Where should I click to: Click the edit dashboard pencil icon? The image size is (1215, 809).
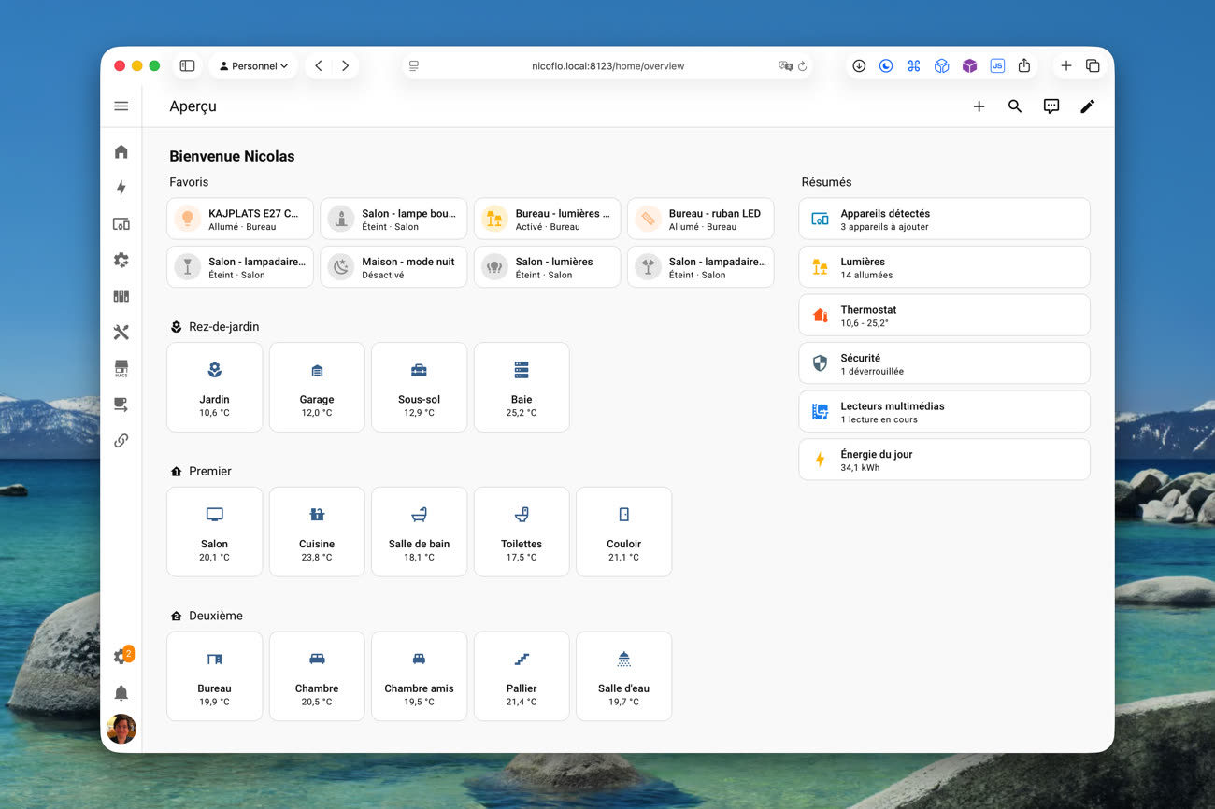coord(1087,106)
